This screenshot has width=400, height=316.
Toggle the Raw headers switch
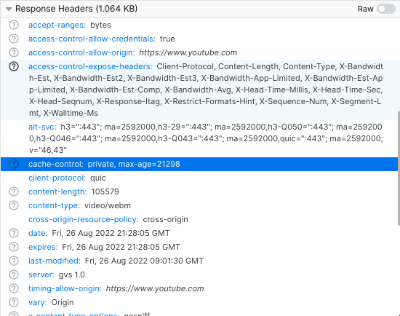386,9
